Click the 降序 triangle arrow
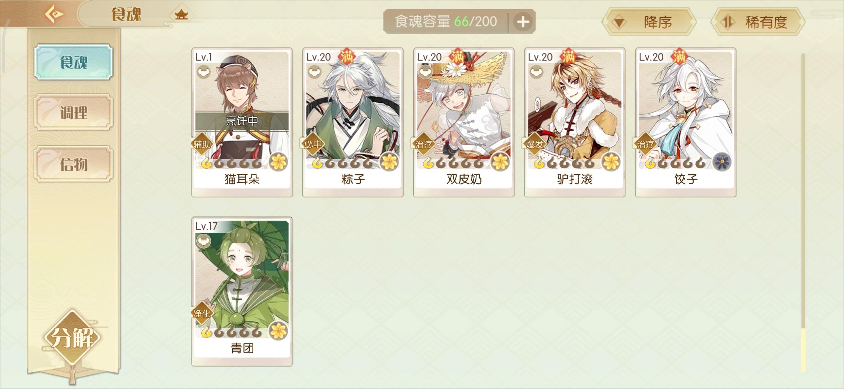Viewport: 844px width, 389px height. 619,23
